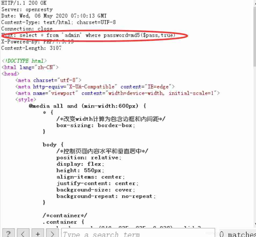Go to previous search match arrow
Screen dimensions: 256x237
pyautogui.click(x=23, y=233)
